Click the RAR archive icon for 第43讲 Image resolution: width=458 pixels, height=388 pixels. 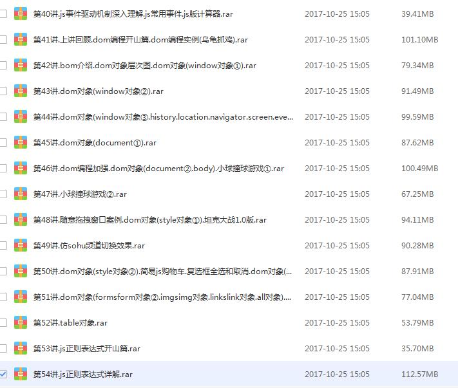point(21,91)
